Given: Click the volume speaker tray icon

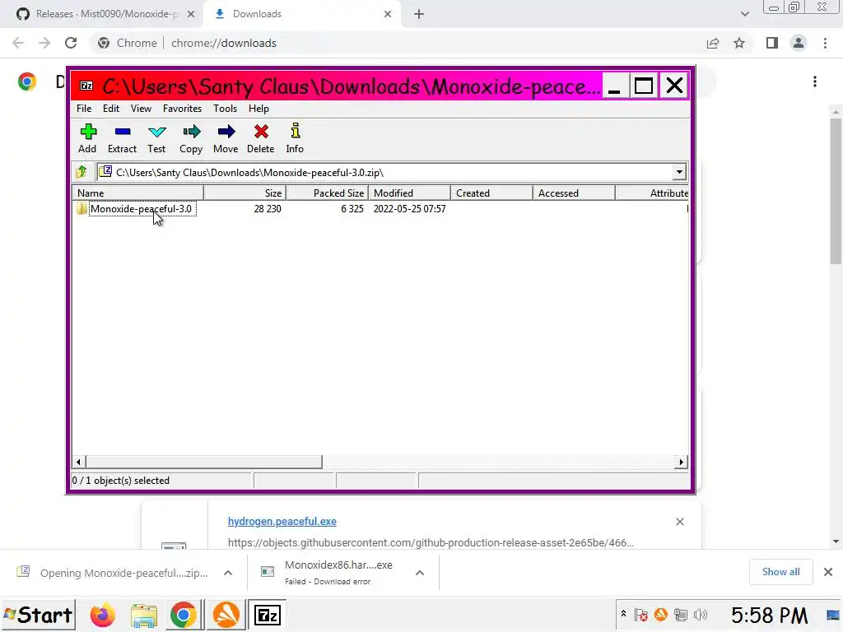Looking at the screenshot, I should pyautogui.click(x=701, y=614).
